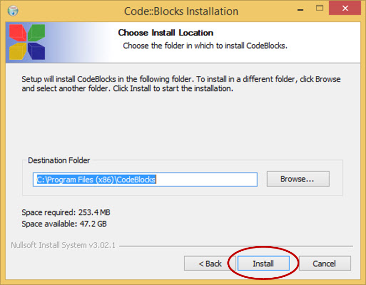Viewport: 366px width, 285px height.
Task: Start installation with the Install button
Action: point(263,264)
